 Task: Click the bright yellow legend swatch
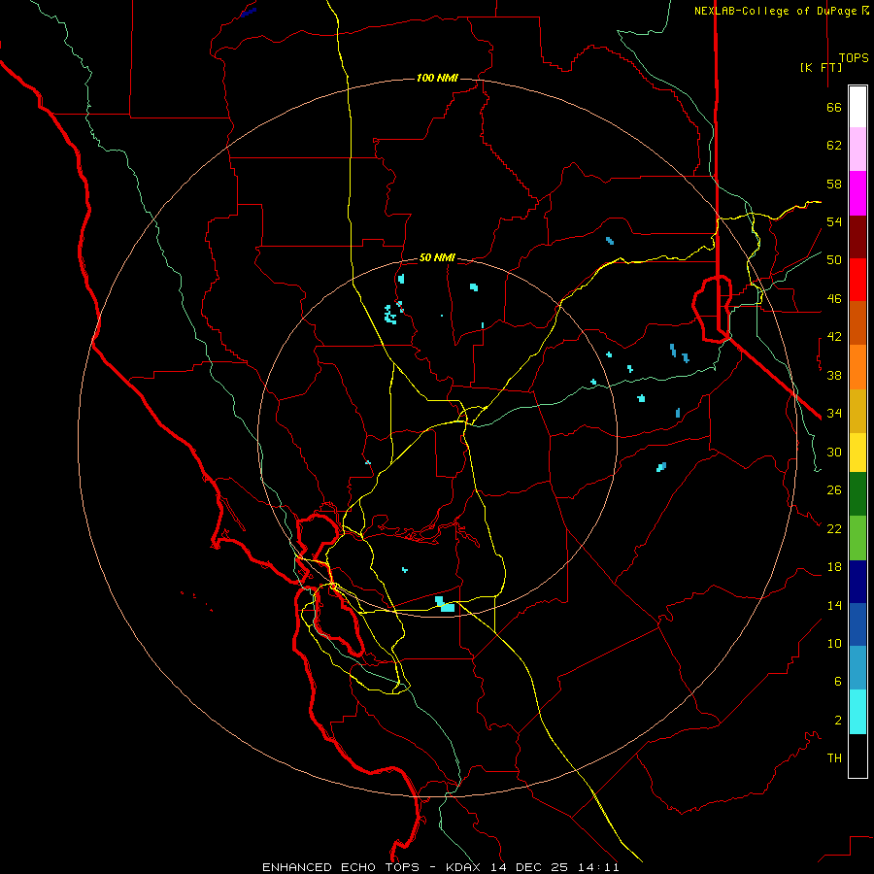coord(857,453)
